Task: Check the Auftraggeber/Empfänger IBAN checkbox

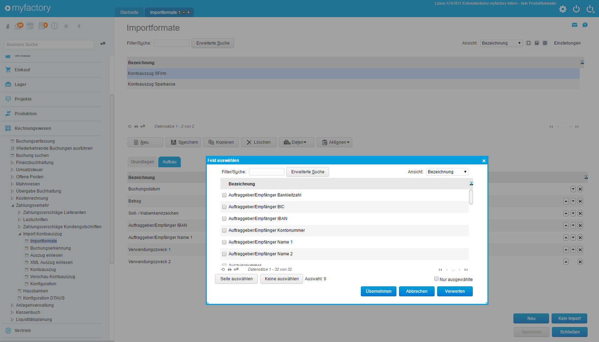Action: click(x=224, y=219)
